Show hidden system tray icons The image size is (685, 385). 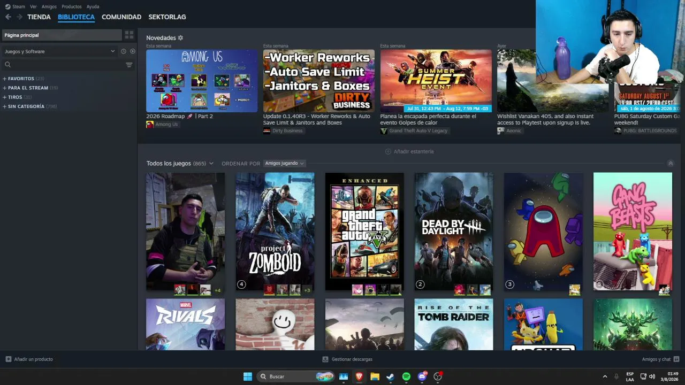605,376
